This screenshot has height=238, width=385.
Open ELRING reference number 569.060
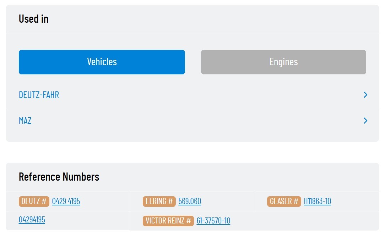click(190, 201)
